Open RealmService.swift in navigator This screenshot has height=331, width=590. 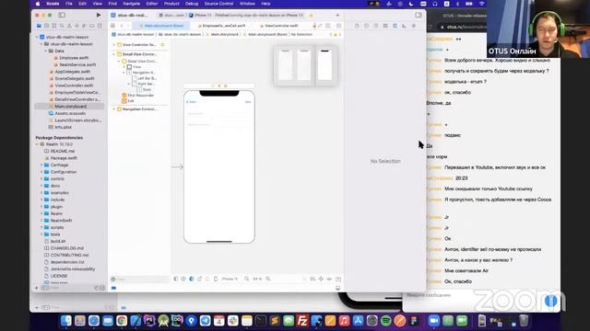(x=77, y=64)
